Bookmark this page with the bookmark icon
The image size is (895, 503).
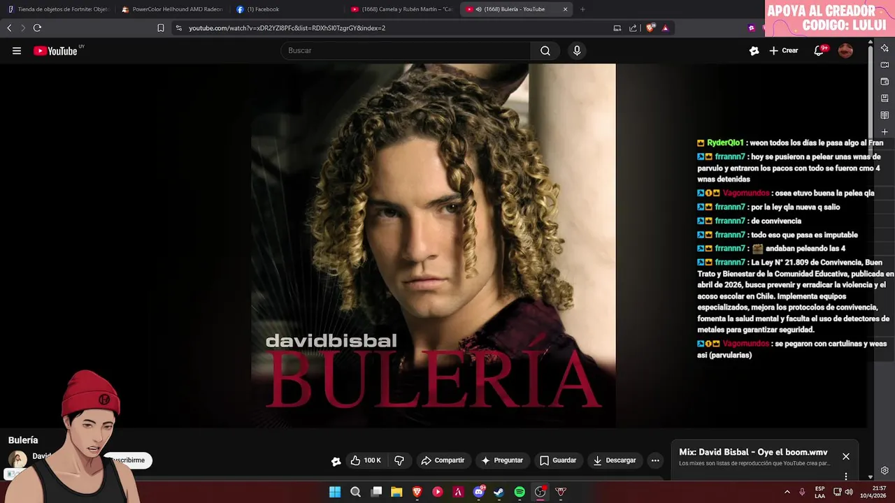tap(161, 28)
